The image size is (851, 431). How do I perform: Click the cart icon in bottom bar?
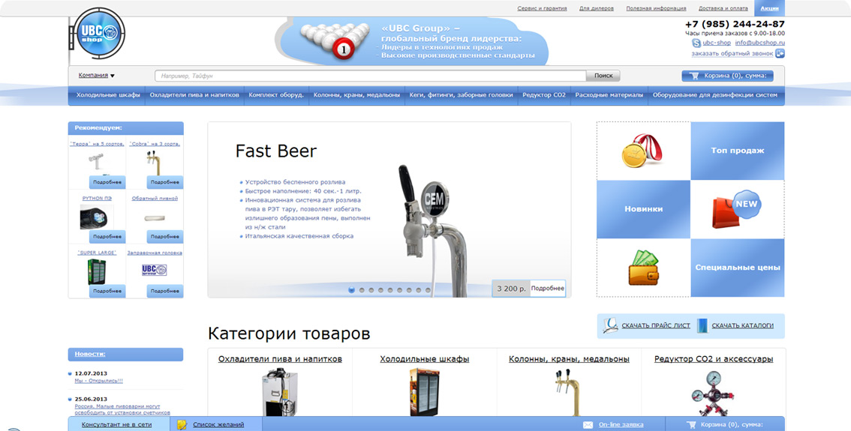(x=691, y=425)
